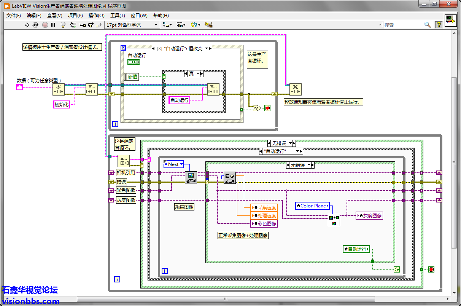The height and width of the screenshot is (306, 461).
Task: Click the 搜索 search input field
Action: 402,25
